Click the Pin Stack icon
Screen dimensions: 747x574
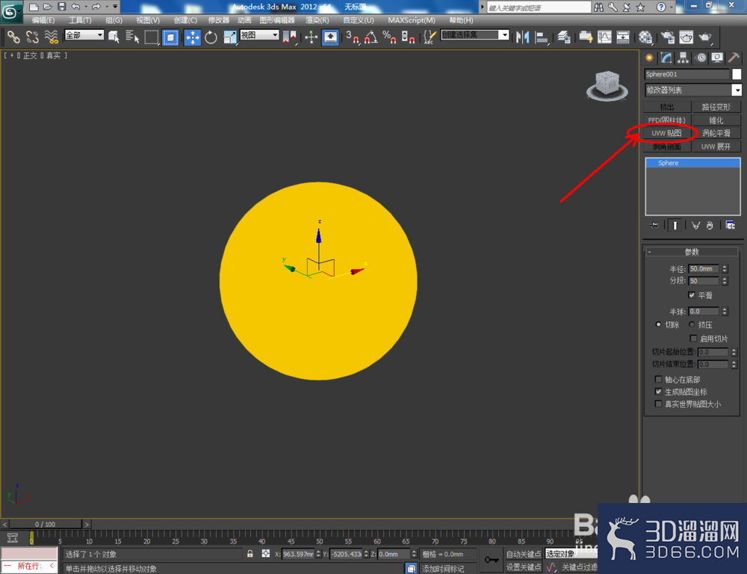click(654, 225)
